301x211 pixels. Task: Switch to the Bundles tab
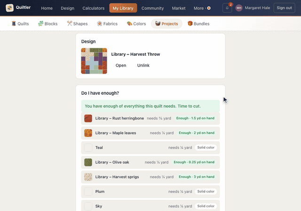point(198,23)
